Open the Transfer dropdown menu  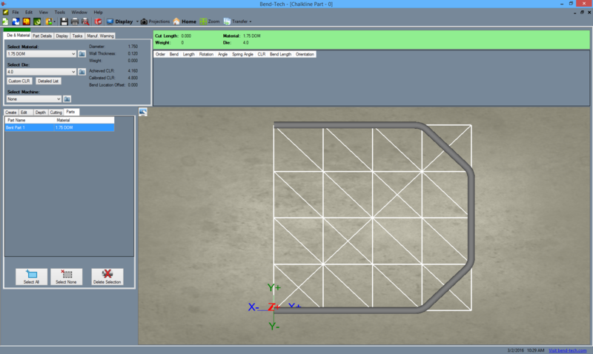click(237, 21)
